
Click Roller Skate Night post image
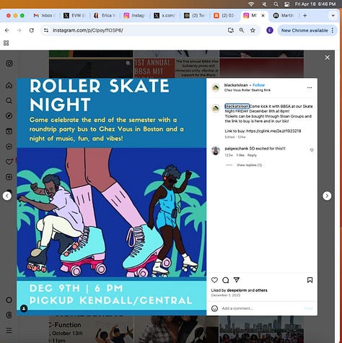[x=112, y=196]
